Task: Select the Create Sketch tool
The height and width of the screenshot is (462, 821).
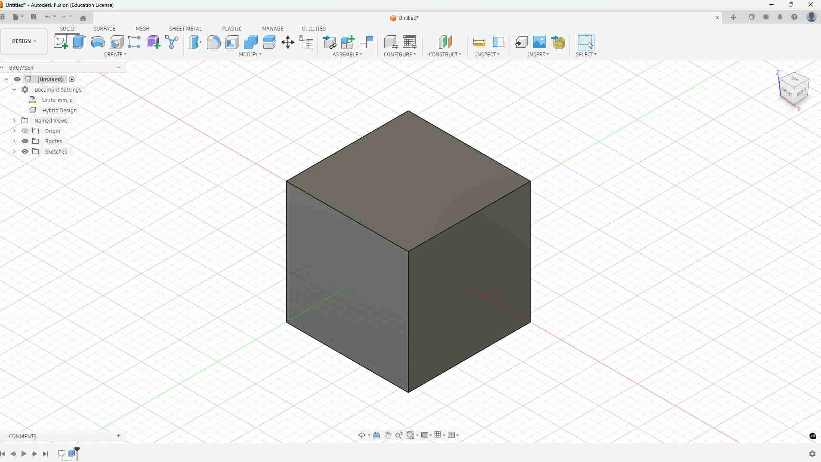Action: 61,42
